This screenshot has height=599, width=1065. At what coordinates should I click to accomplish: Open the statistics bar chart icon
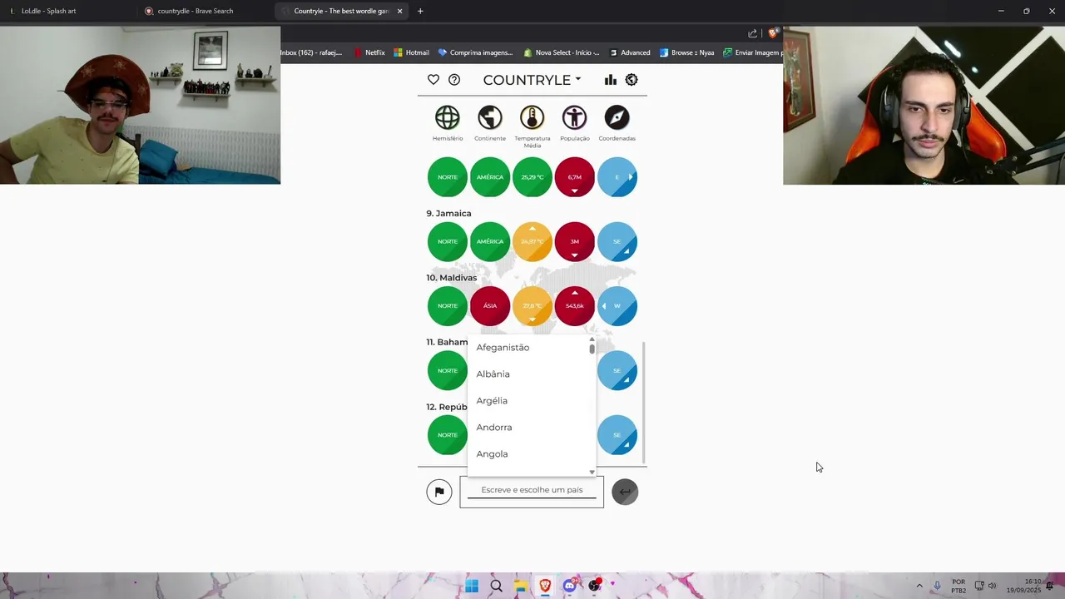(x=611, y=80)
